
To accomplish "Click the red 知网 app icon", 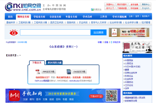I will [14, 95].
